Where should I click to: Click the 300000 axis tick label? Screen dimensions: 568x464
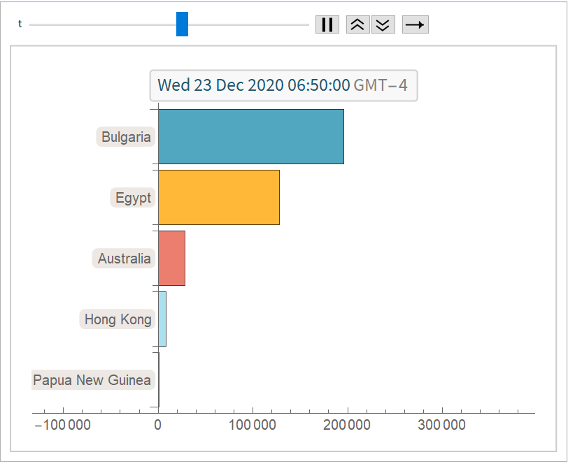441,426
